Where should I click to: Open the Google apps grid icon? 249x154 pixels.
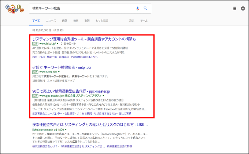pos(234,8)
